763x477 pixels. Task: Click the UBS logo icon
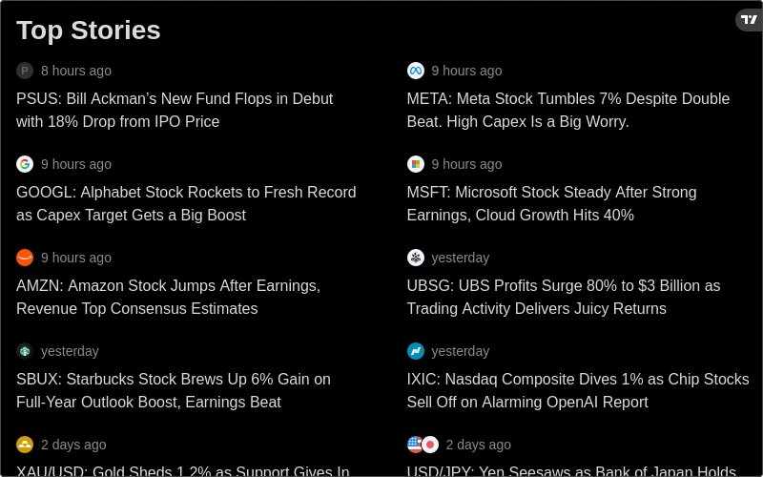pos(416,258)
